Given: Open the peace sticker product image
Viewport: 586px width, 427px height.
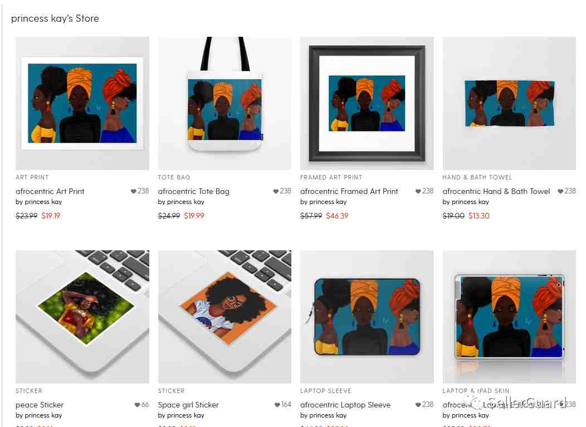Looking at the screenshot, I should (82, 317).
